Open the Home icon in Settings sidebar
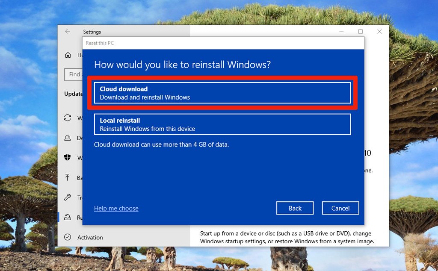The height and width of the screenshot is (271, 438). pyautogui.click(x=68, y=55)
